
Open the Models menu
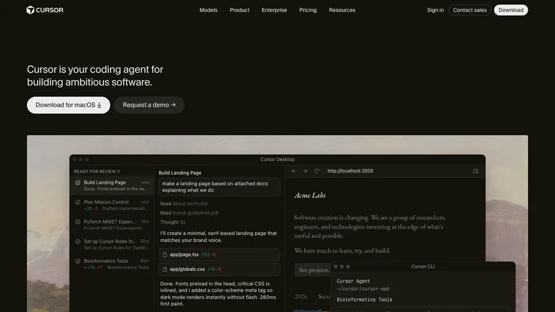(209, 10)
